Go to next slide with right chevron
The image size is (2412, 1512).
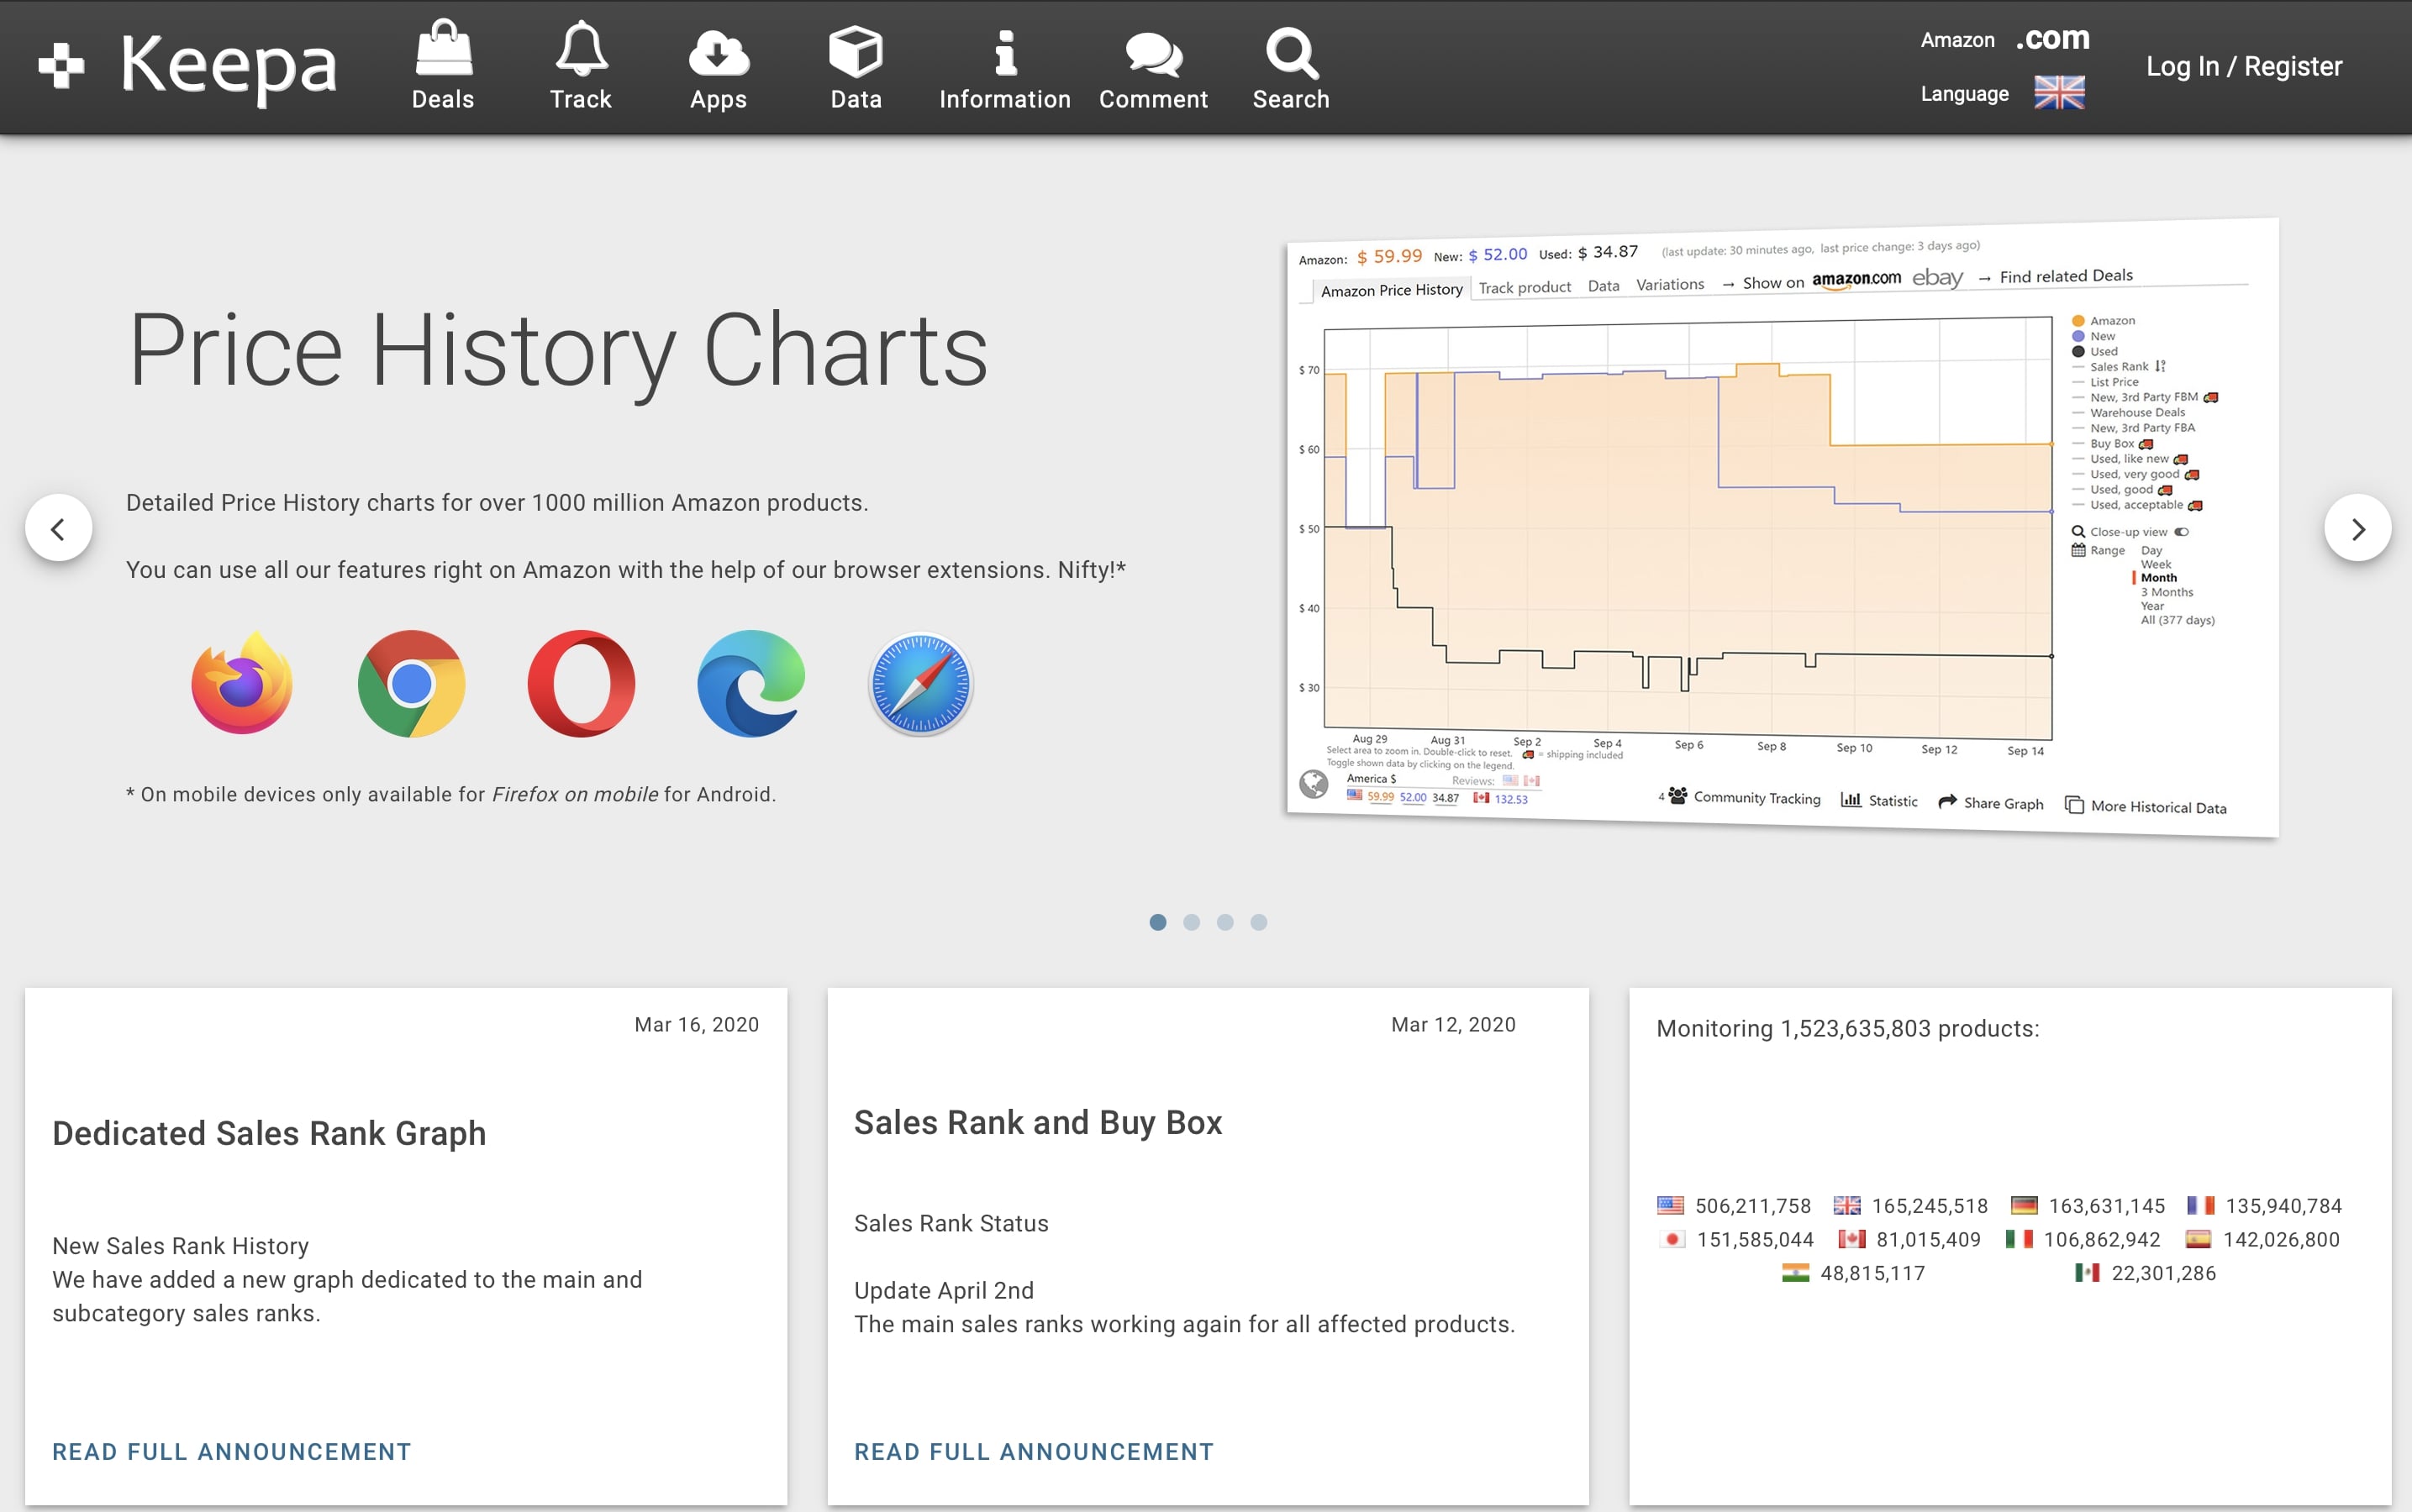(x=2357, y=528)
